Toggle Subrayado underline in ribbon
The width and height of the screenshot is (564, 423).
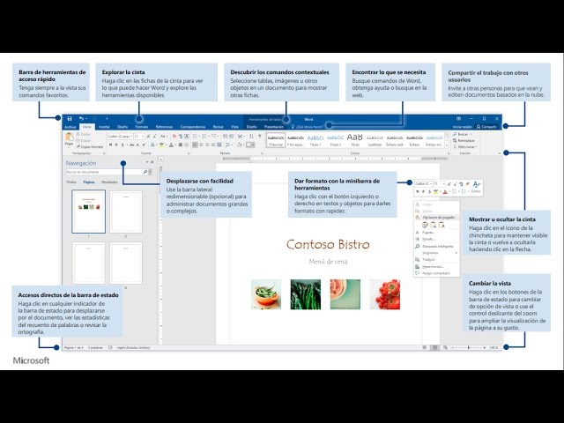[x=122, y=145]
